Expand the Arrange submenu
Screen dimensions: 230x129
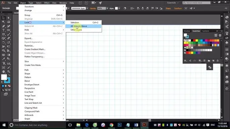point(42,10)
